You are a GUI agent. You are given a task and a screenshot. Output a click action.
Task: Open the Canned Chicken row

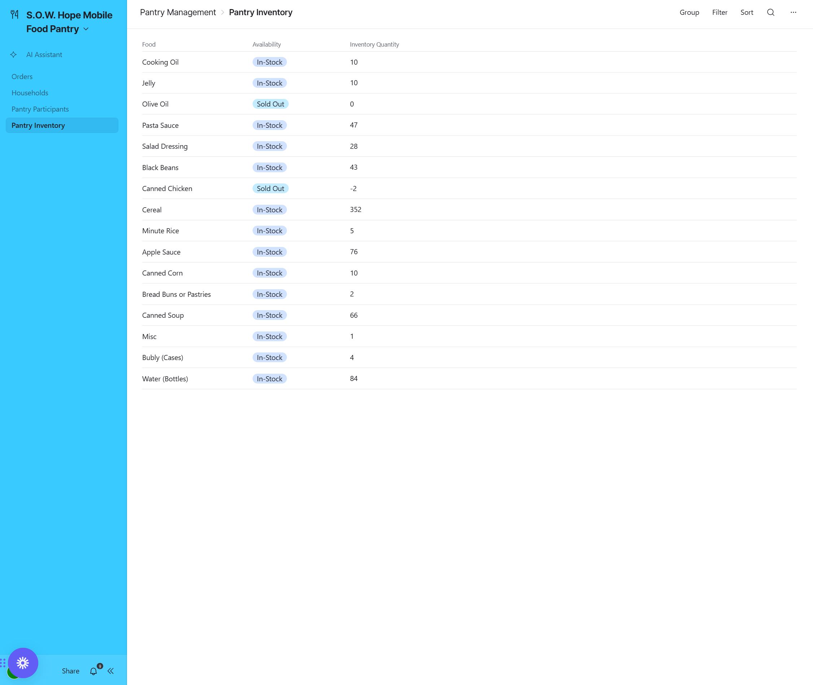[167, 189]
